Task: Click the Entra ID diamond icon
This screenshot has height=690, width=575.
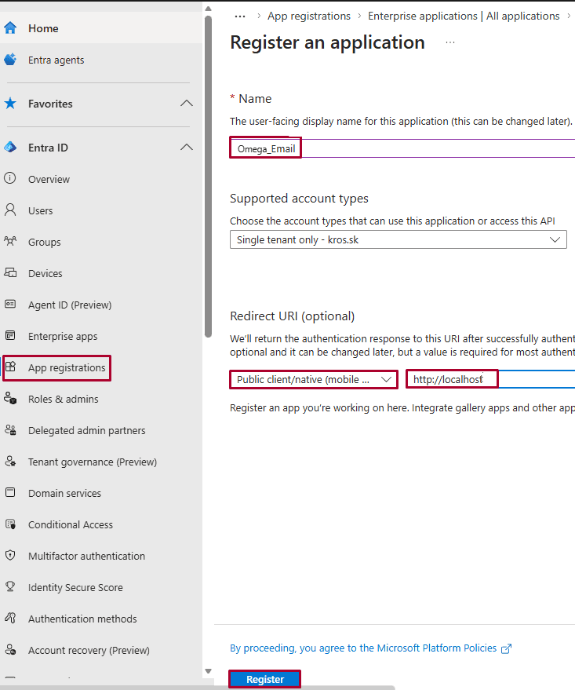Action: 10,147
